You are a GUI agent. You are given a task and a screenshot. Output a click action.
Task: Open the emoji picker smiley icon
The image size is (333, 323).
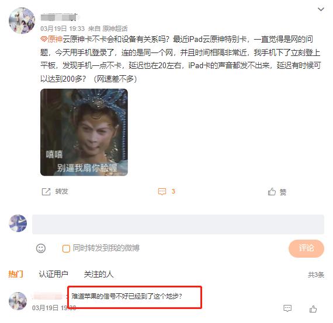[x=41, y=248]
